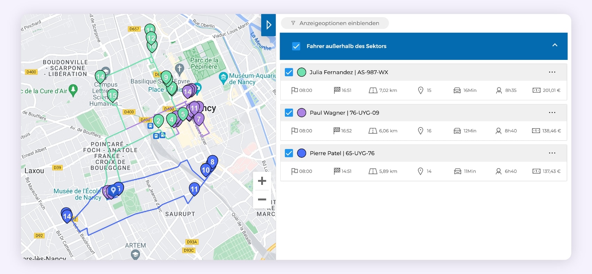Click Pierre Patel work time person icon
This screenshot has height=274, width=592.
[x=499, y=171]
